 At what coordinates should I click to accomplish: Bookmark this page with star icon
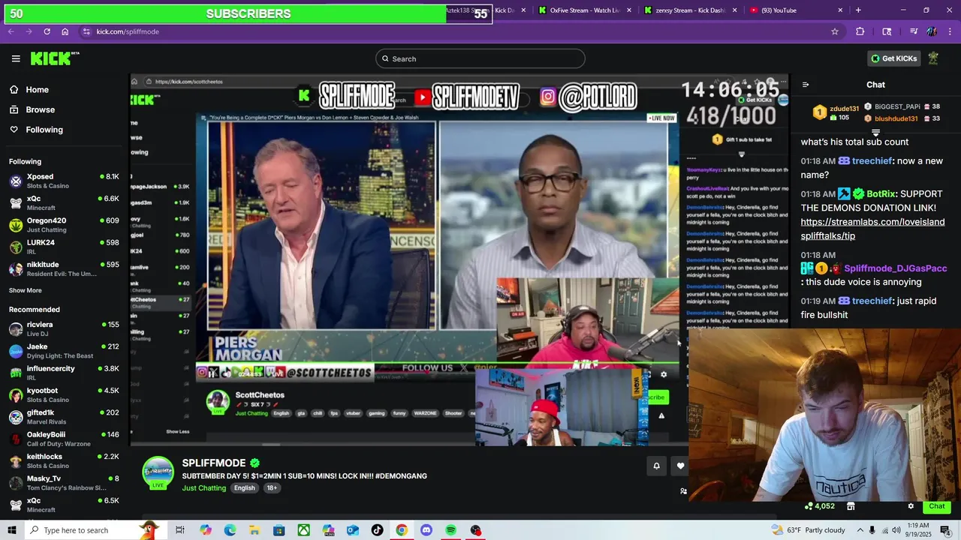834,31
